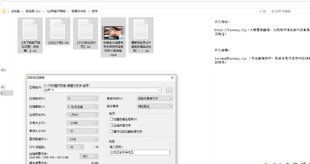Open the 压缩方法 dropdown showing LZMA2
The image size is (310, 164).
coord(82,114)
